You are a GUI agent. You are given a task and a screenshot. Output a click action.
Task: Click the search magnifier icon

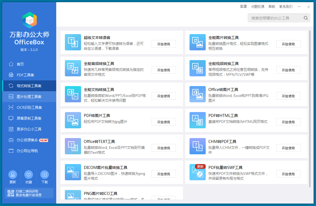click(x=306, y=18)
